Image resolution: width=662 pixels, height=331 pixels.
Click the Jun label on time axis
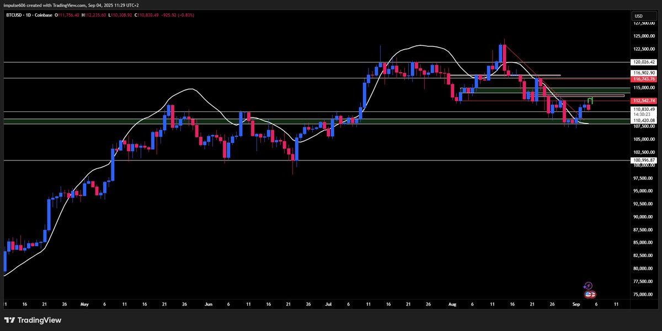pos(208,303)
